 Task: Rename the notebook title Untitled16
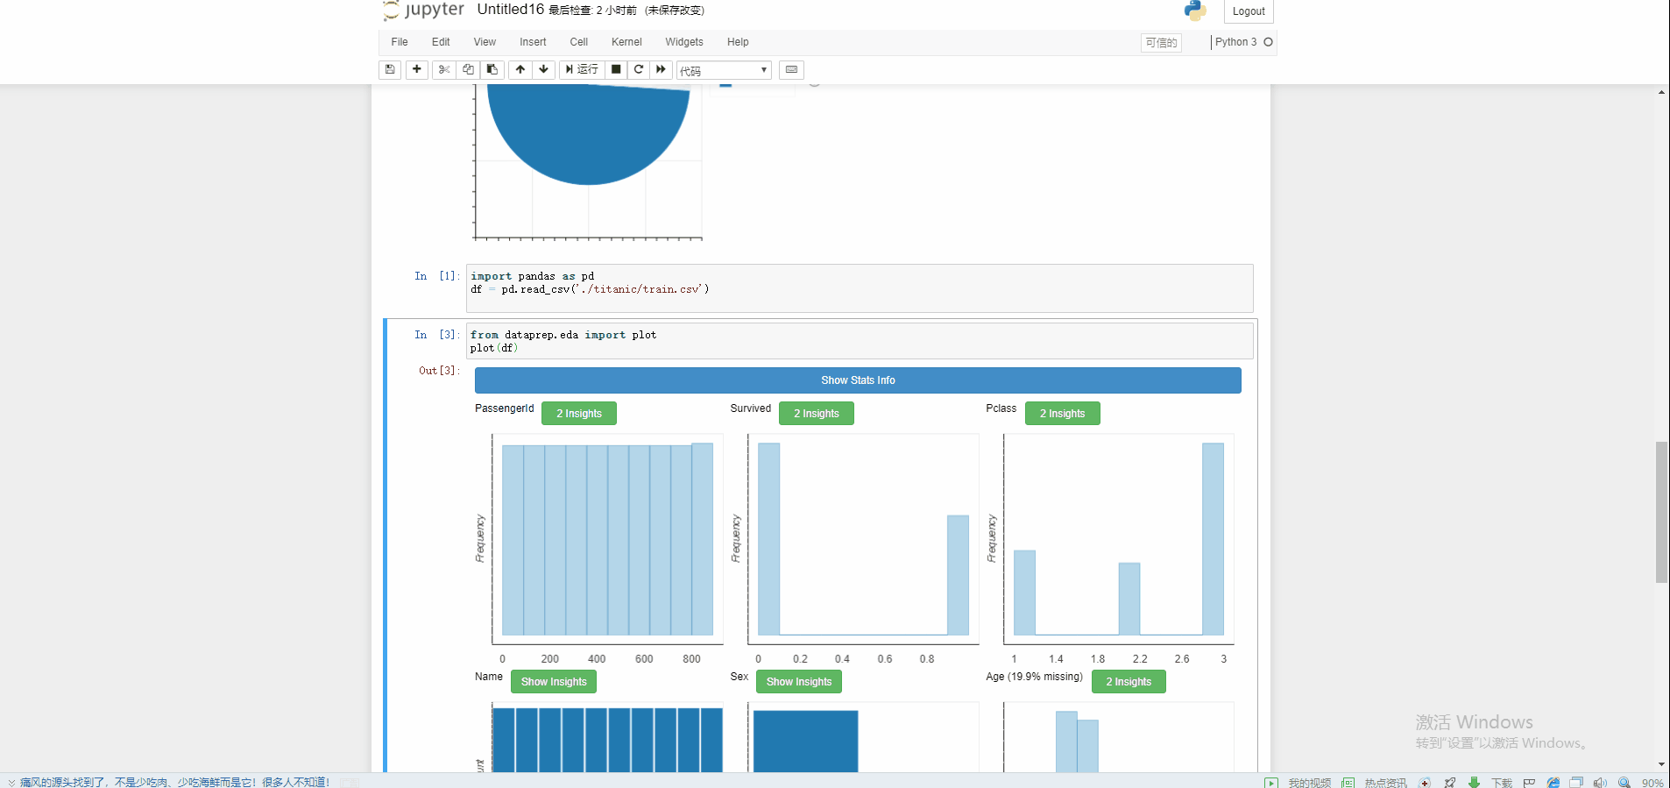click(511, 10)
